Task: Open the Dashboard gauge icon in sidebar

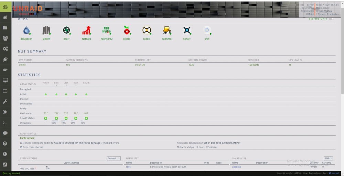Action: tap(5, 7)
